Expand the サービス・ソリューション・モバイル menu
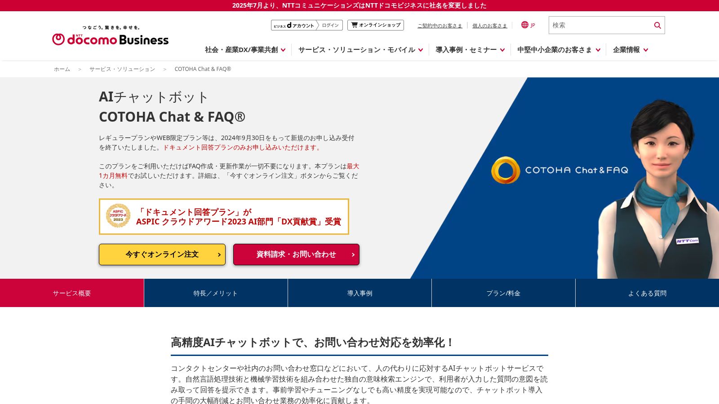Image resolution: width=719 pixels, height=404 pixels. click(x=360, y=50)
